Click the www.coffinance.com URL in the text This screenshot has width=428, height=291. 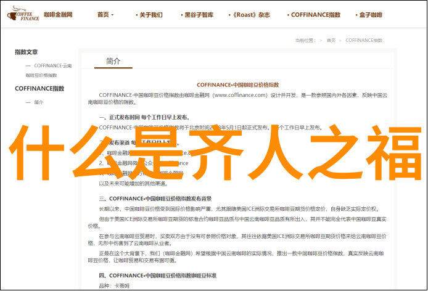click(x=240, y=95)
